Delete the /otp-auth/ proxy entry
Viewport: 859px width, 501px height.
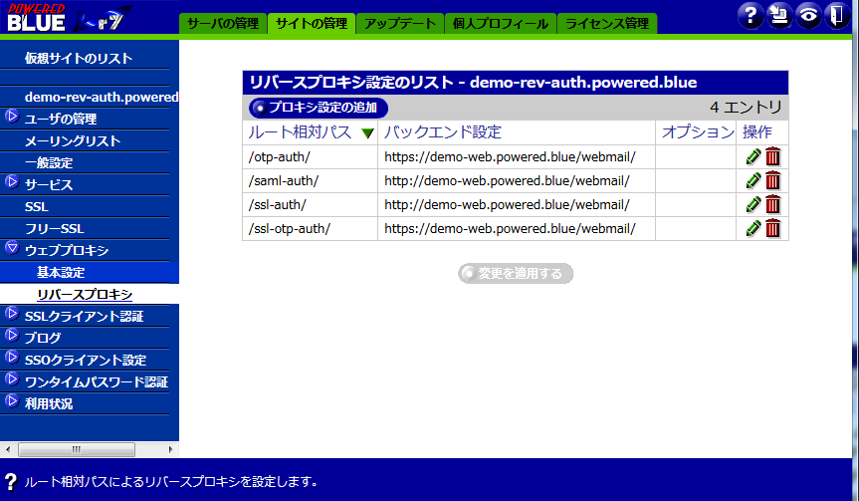[772, 156]
